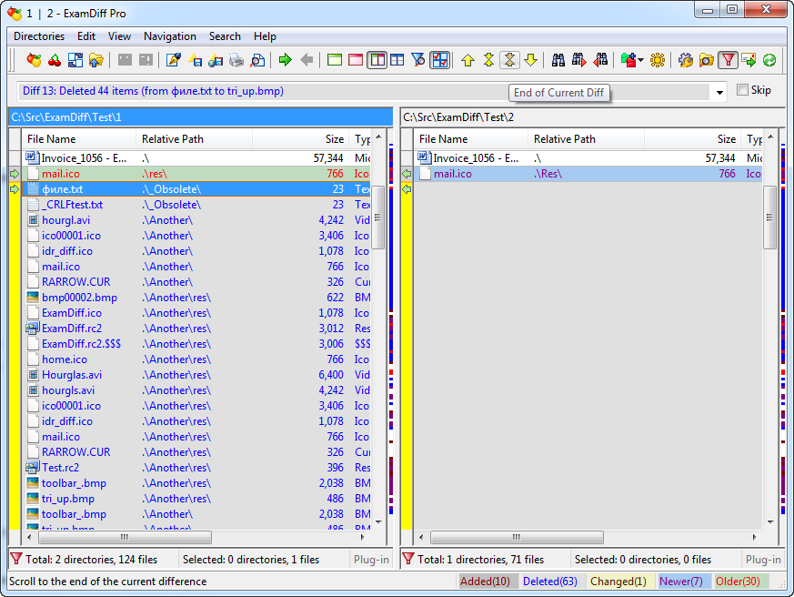Open the Edit menu

[86, 36]
